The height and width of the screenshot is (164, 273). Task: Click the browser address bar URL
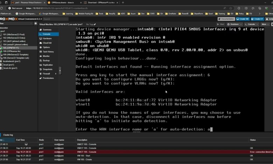coord(57,8)
